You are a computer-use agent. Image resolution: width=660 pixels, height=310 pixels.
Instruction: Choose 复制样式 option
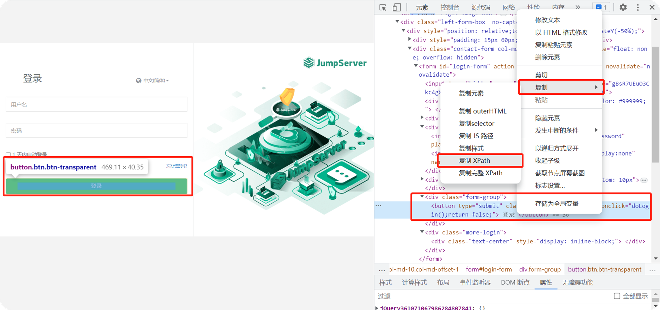click(x=481, y=148)
